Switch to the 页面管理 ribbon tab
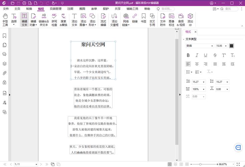Image resolution: width=245 pixels, height=167 pixels. [x=55, y=9]
